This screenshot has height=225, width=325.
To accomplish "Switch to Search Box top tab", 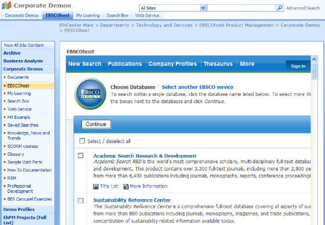I will [x=117, y=16].
